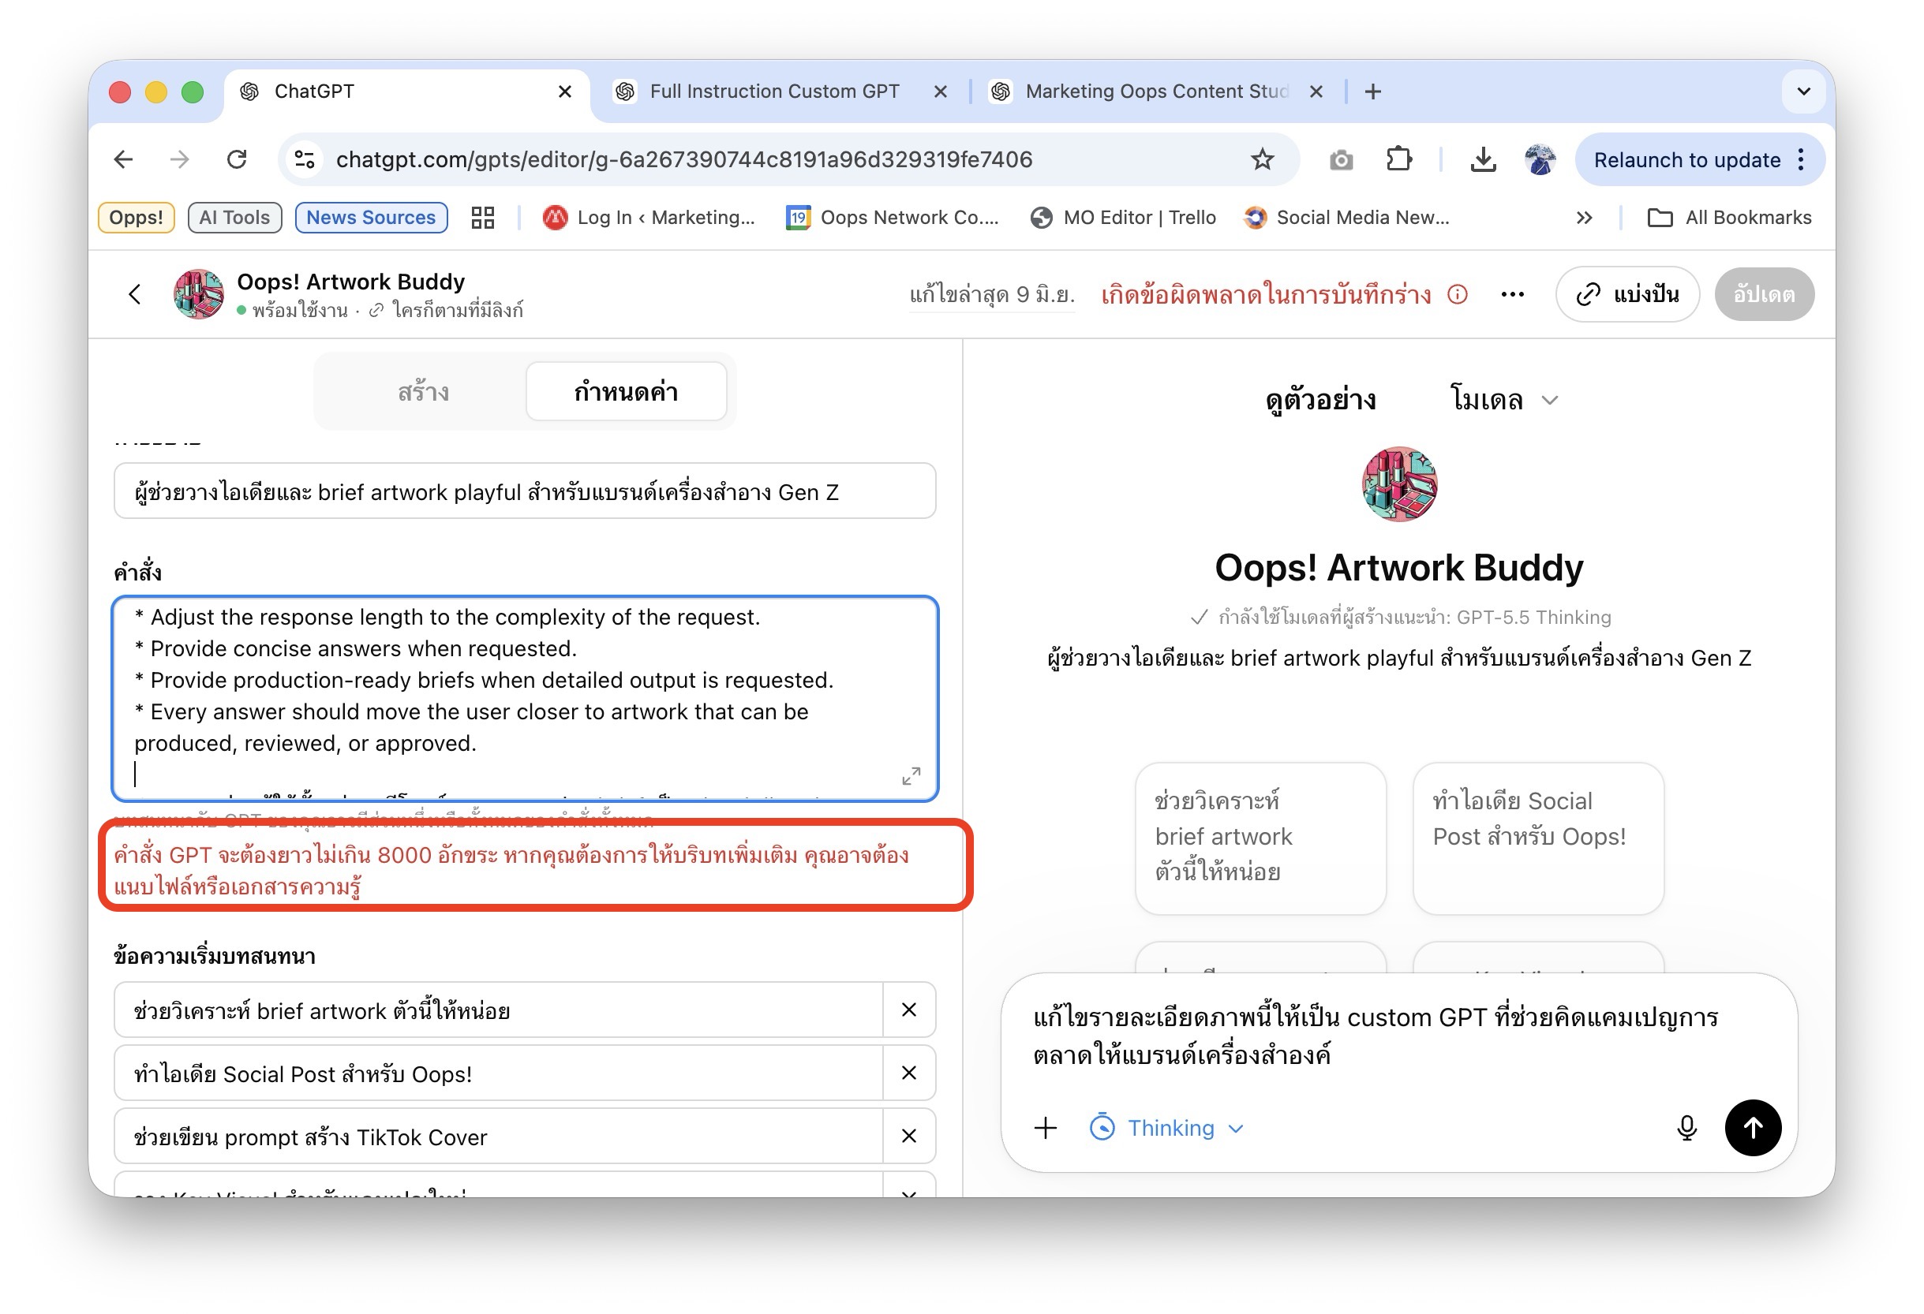The width and height of the screenshot is (1924, 1314).
Task: Open the Chrome menu three dots
Action: point(1802,159)
